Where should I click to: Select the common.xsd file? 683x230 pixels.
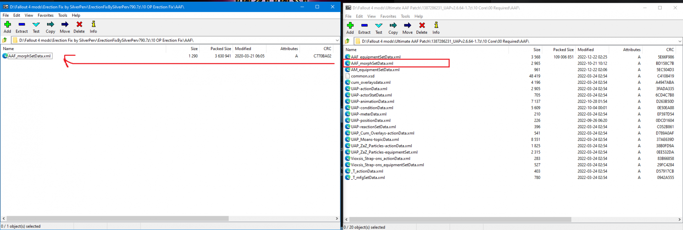click(362, 76)
